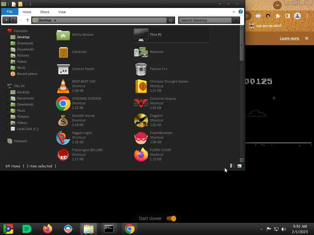
Task: Select the This PC monitor icon
Action: tap(141, 35)
